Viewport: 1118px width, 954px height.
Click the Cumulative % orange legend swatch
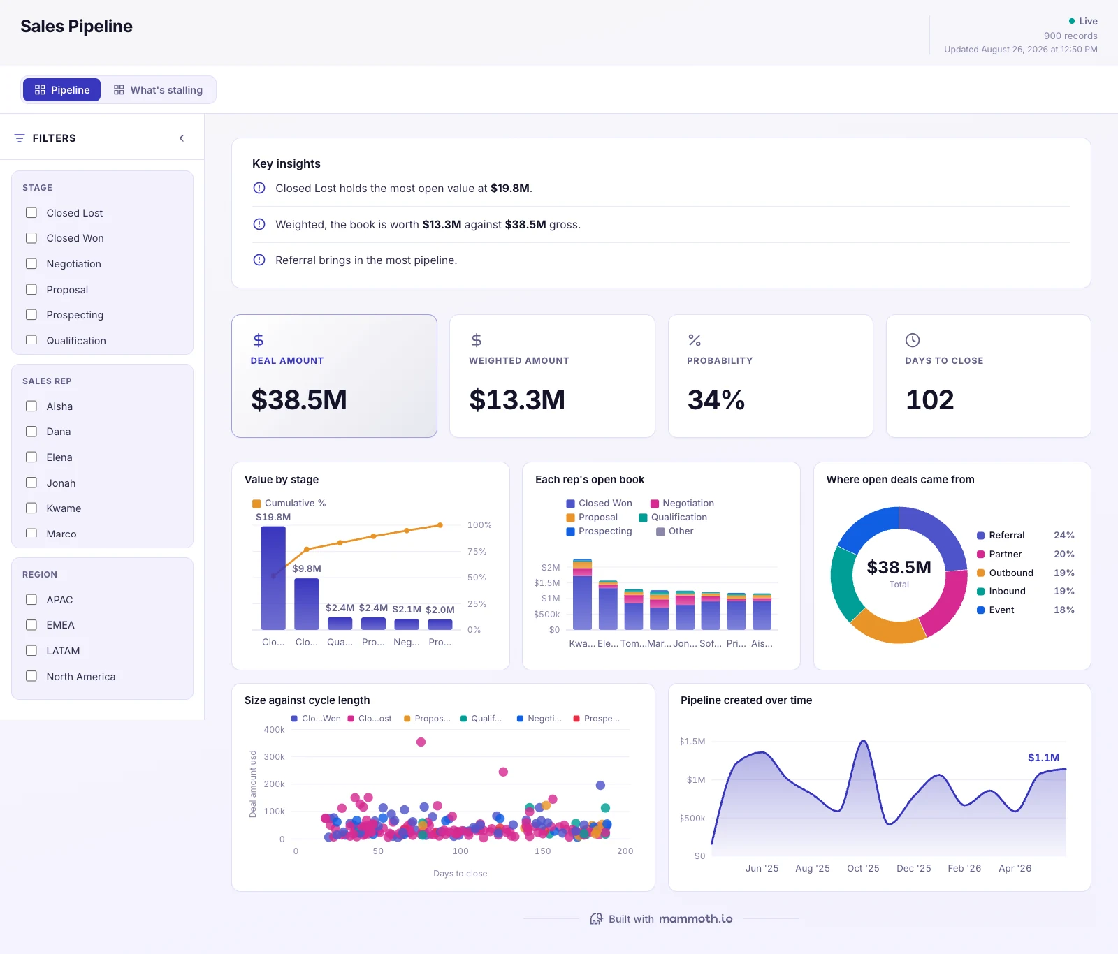pyautogui.click(x=256, y=504)
